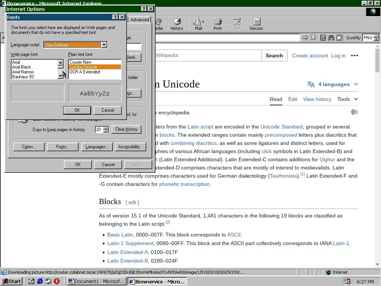Click the Wikipedia text-to-speech speaker icon
381x286 pixels.
tap(354, 112)
